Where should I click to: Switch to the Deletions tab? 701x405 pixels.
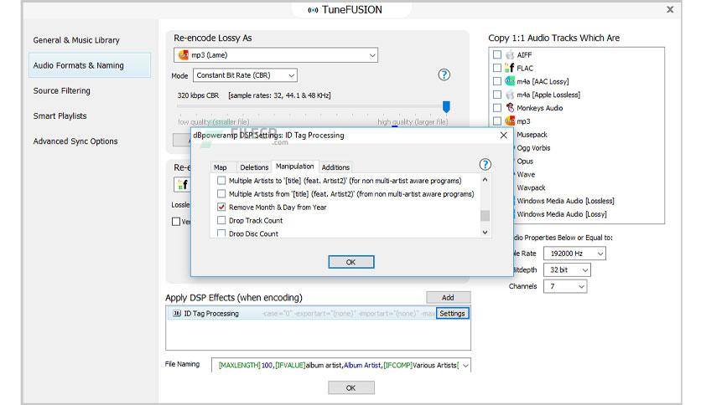point(254,167)
